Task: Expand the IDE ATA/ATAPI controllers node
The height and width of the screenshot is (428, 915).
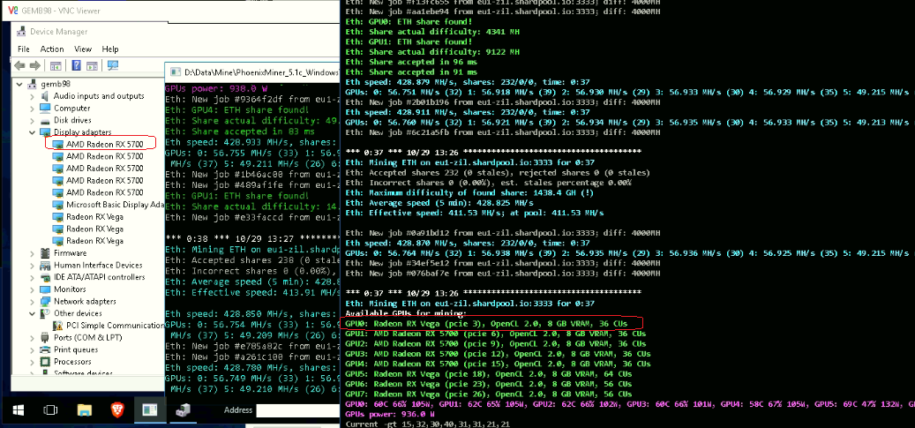Action: coord(33,277)
